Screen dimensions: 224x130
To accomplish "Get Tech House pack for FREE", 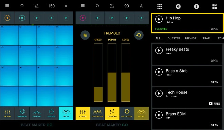I will point(214,104).
